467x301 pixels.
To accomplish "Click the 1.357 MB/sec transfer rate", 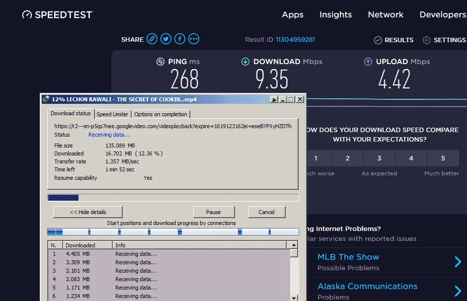I will [122, 161].
